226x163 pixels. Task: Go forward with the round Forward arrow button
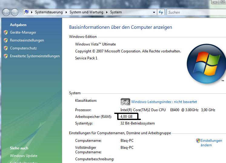tap(15, 12)
